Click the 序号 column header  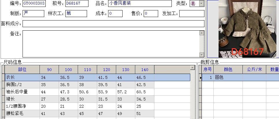208,70
